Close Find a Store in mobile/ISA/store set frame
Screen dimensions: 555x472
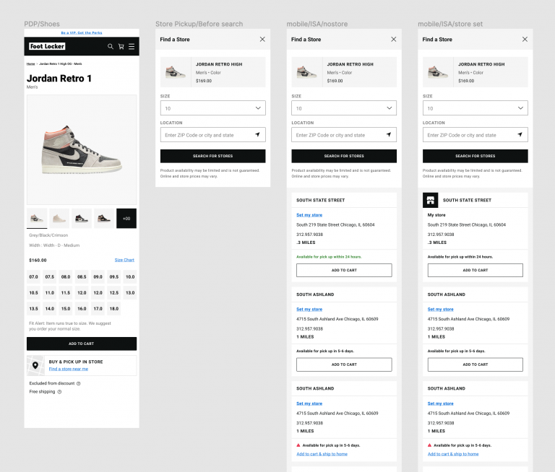pos(525,39)
